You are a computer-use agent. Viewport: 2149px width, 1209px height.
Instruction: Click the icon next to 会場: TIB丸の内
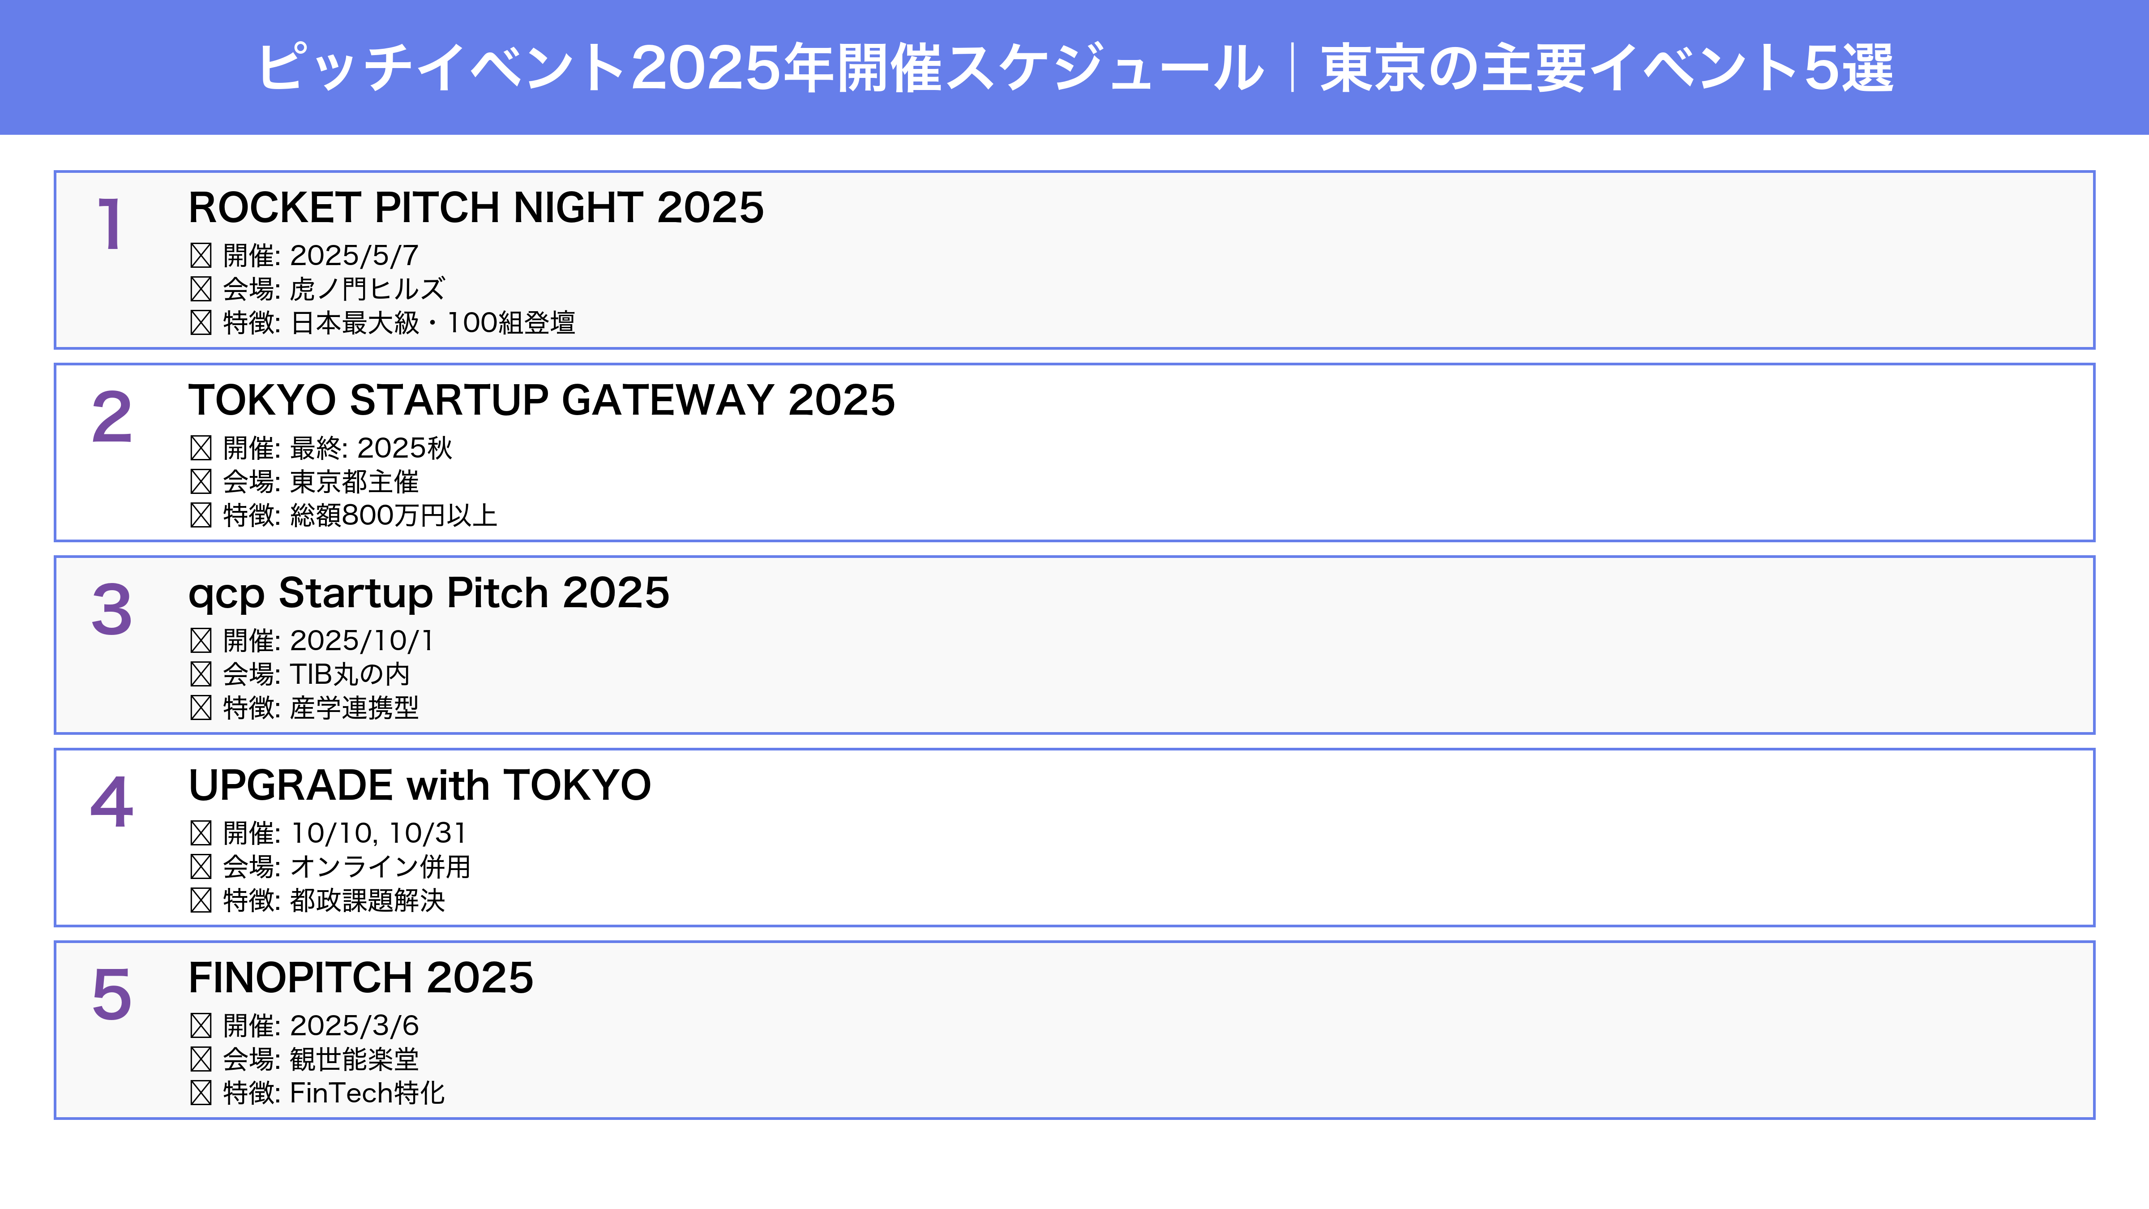(x=201, y=674)
